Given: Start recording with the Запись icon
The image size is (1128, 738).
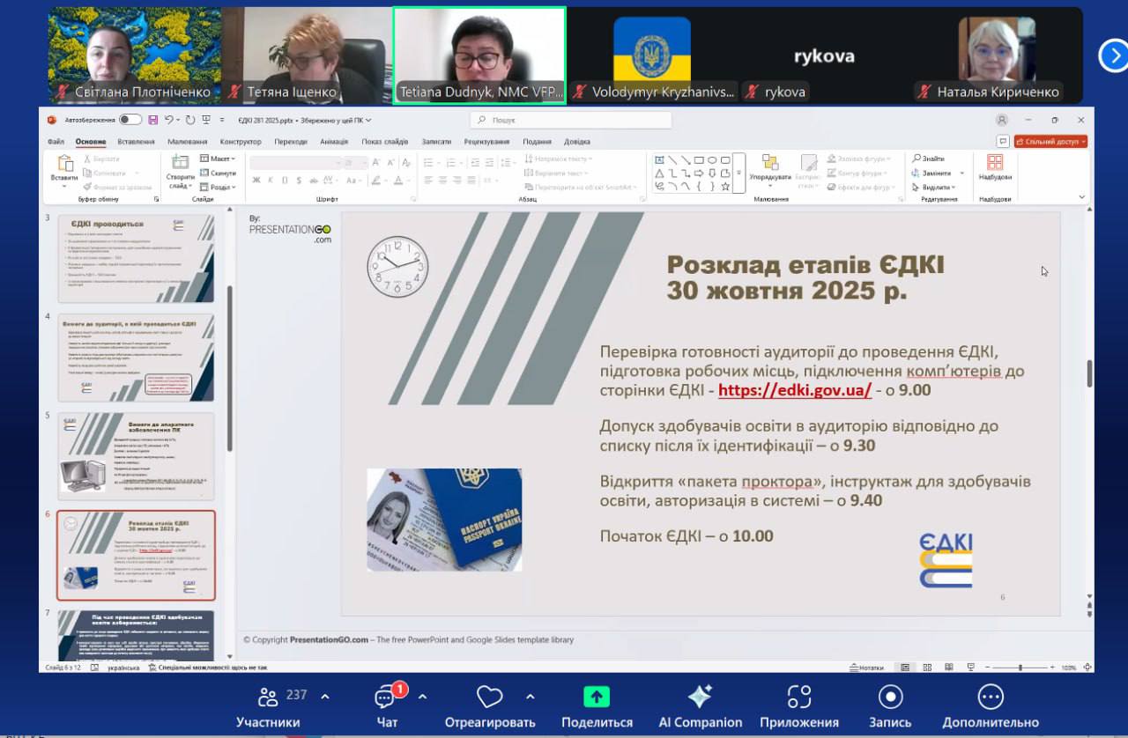Looking at the screenshot, I should 890,697.
